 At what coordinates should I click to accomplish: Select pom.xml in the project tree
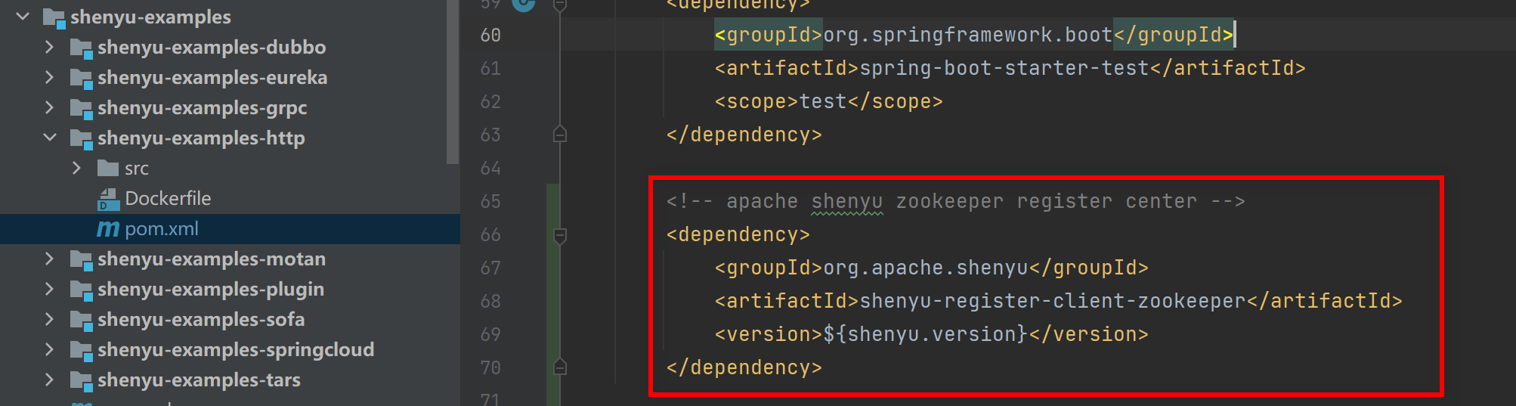[x=162, y=229]
